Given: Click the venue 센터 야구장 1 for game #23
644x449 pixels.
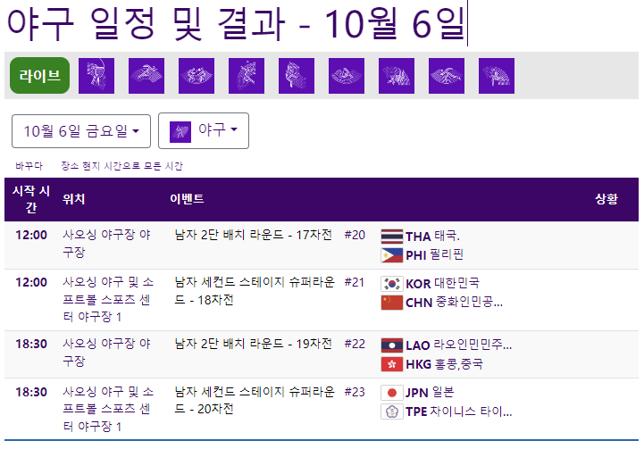Looking at the screenshot, I should coord(108,409).
